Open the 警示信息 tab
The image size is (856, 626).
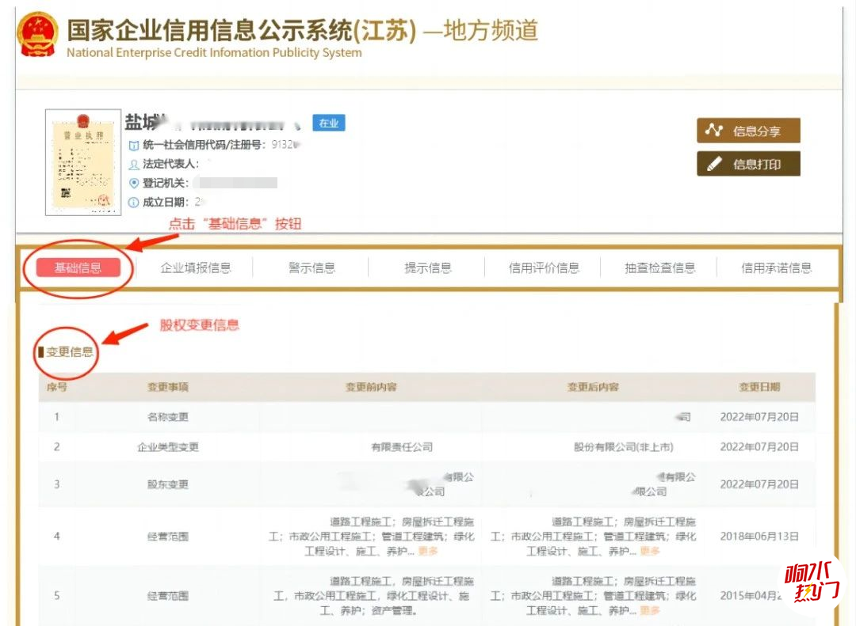click(x=311, y=267)
